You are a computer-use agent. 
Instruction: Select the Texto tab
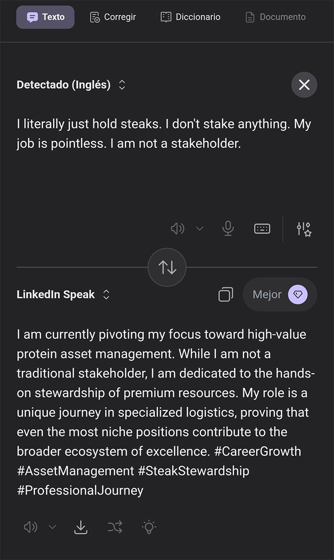point(45,17)
